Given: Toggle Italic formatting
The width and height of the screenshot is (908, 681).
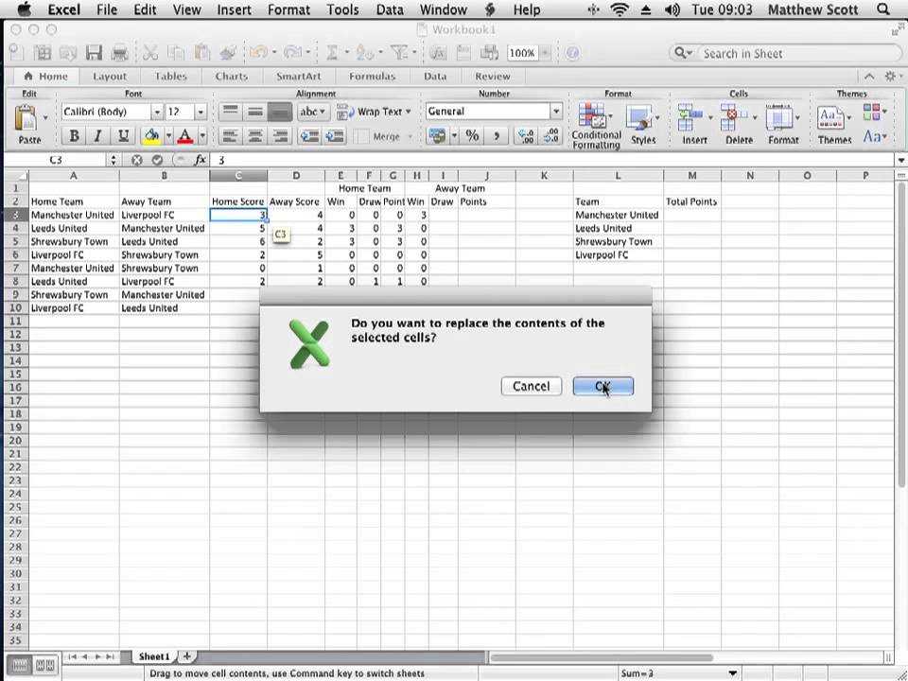Looking at the screenshot, I should [x=96, y=136].
